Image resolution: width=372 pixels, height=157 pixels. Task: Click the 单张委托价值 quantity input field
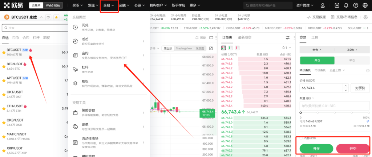coord(335,106)
